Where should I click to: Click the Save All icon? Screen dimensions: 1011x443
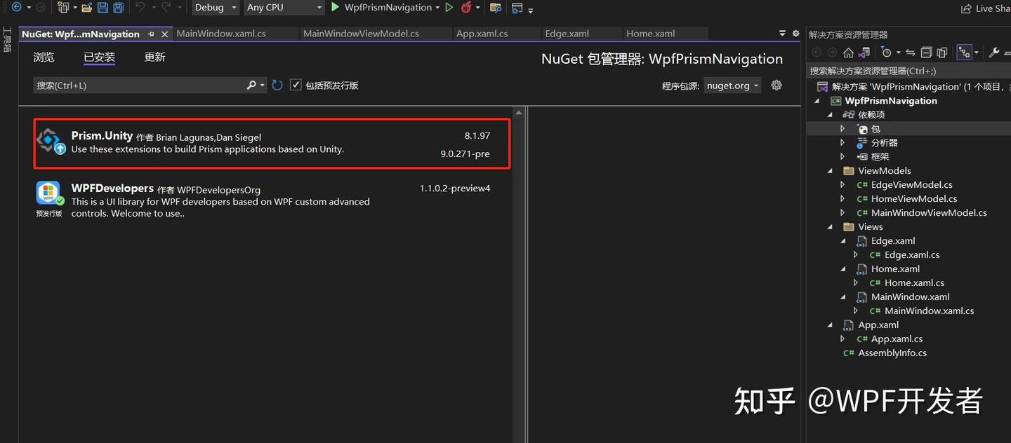tap(117, 7)
